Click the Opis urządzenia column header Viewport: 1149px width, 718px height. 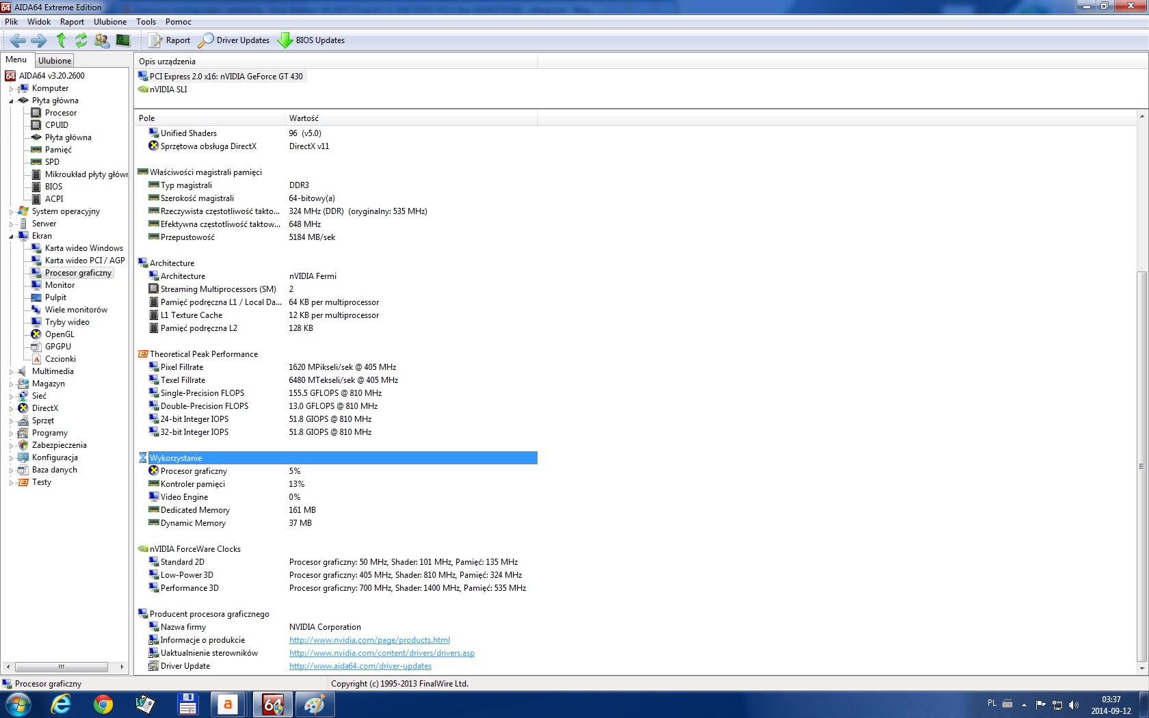pyautogui.click(x=336, y=62)
